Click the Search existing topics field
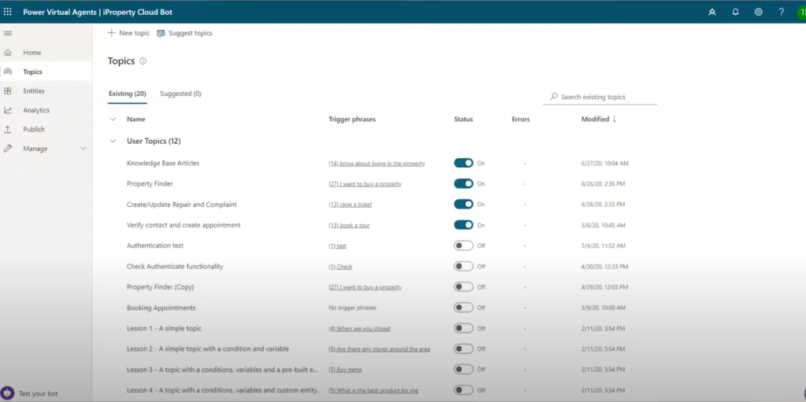Viewport: 806px width, 402px height. pyautogui.click(x=600, y=97)
